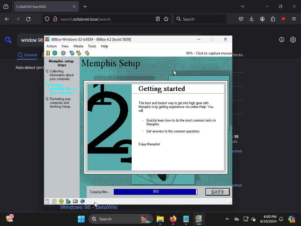Open the 86Box Media menu
The width and height of the screenshot is (301, 226).
coord(78,46)
